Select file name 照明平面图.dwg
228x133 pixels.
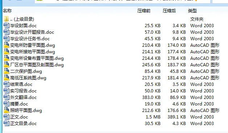point(26,111)
